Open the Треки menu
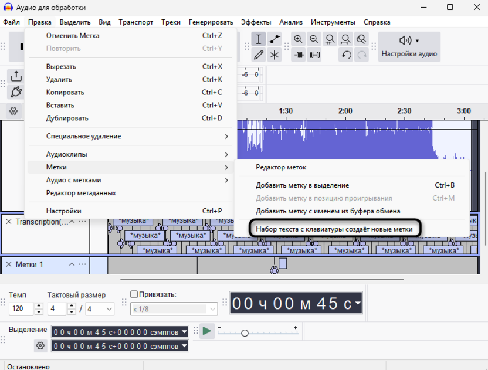488x370 pixels. coord(171,22)
